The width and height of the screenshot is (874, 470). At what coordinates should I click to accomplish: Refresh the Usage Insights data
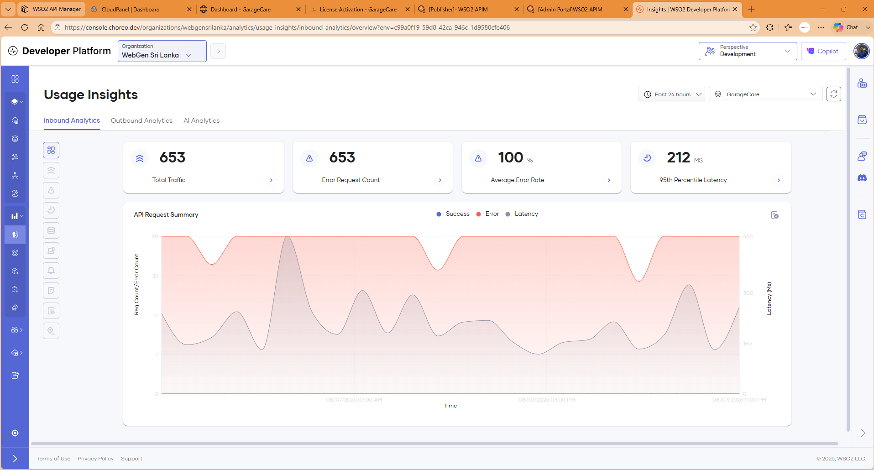(834, 94)
